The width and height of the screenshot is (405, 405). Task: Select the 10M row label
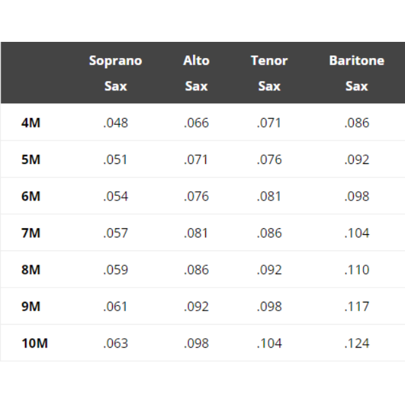34,343
